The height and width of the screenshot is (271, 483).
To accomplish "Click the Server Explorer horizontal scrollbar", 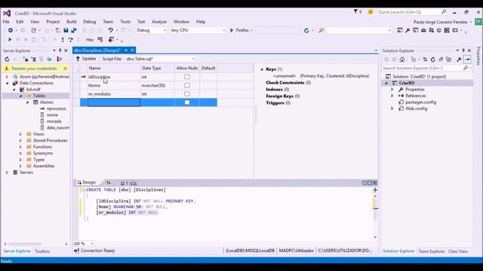I will coord(35,244).
